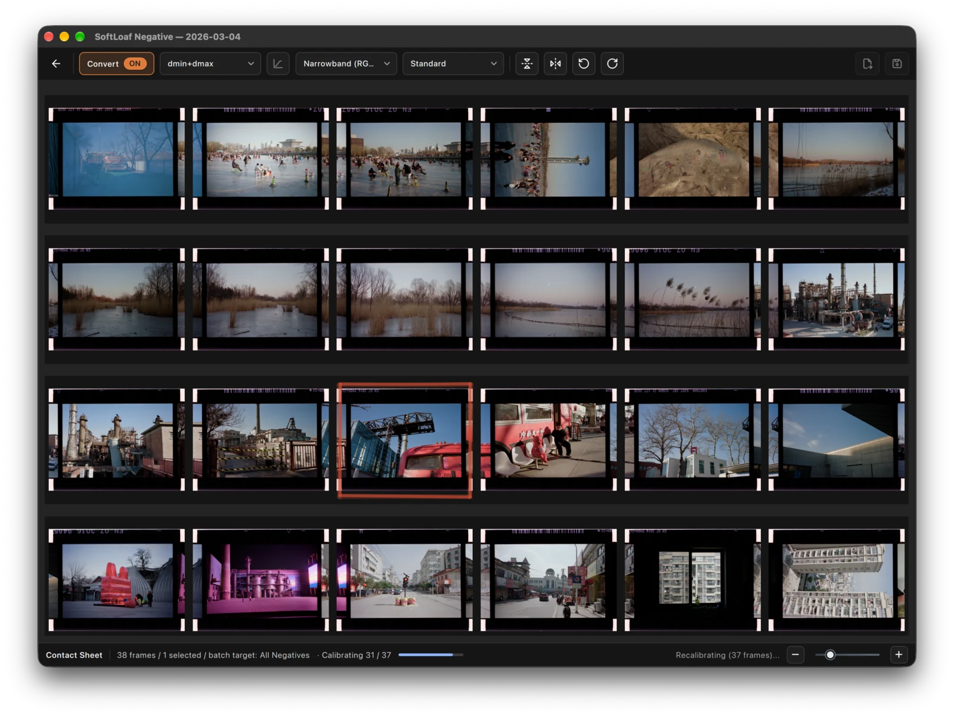Select the magenta-lit factory frame
This screenshot has height=717, width=954.
(261, 580)
